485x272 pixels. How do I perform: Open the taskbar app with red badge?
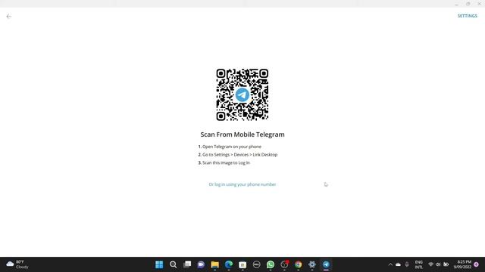click(284, 264)
